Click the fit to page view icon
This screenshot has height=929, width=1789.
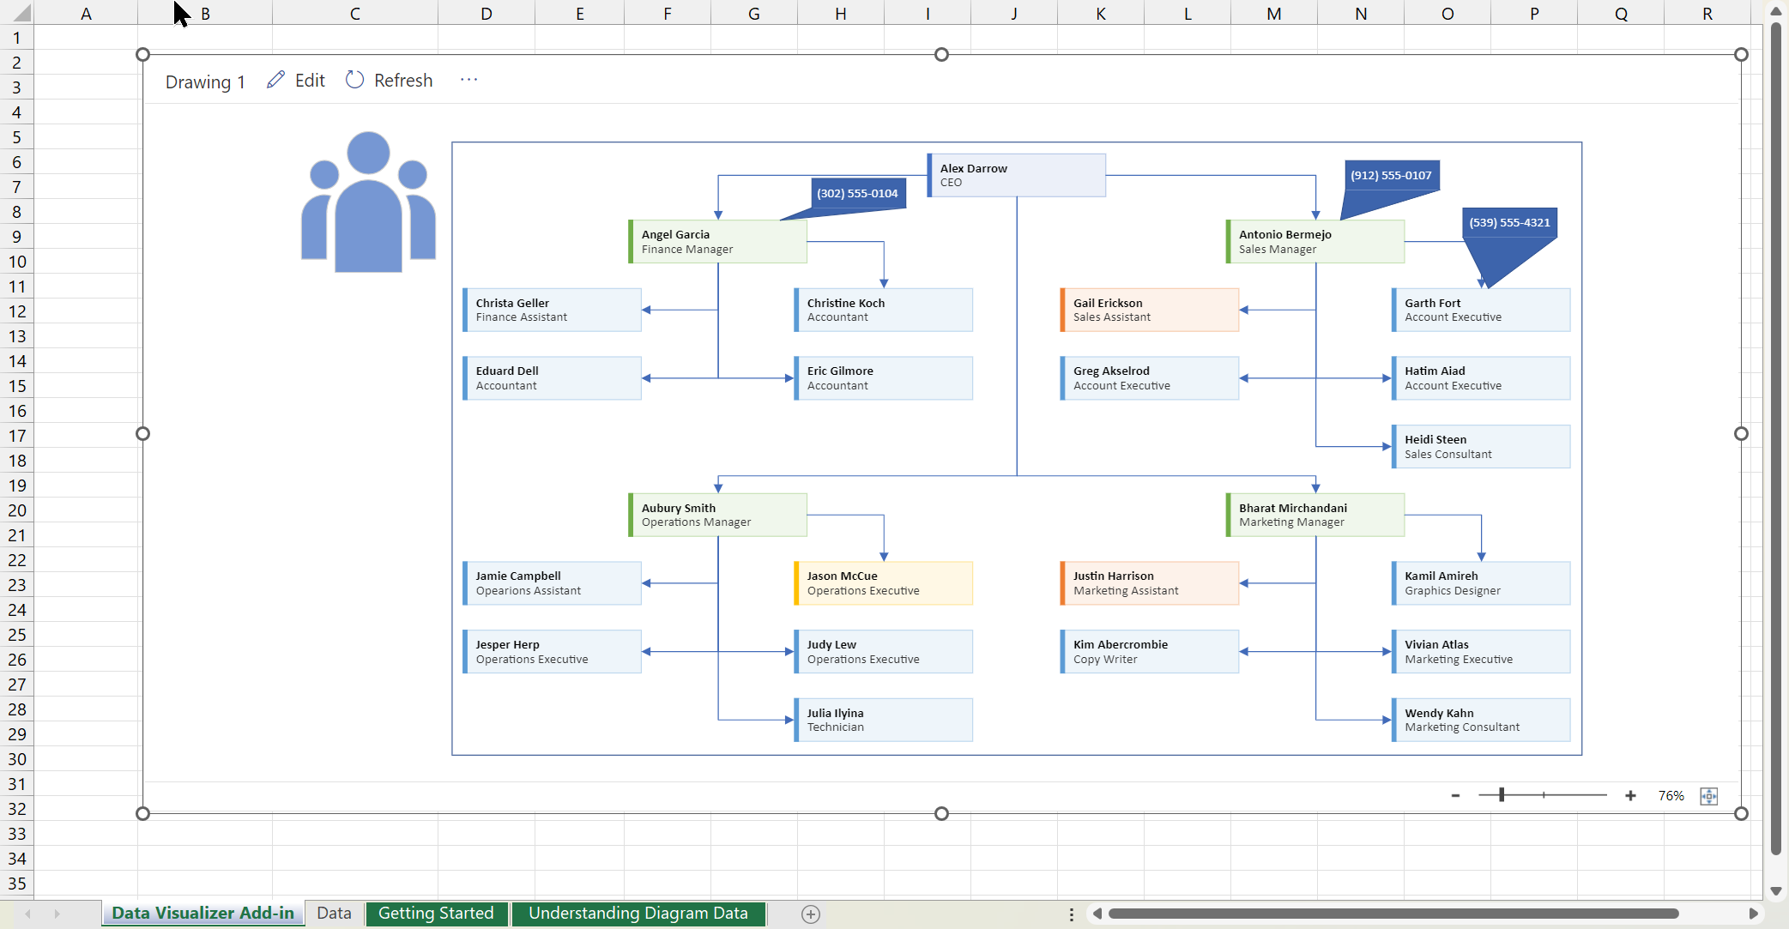pyautogui.click(x=1712, y=794)
